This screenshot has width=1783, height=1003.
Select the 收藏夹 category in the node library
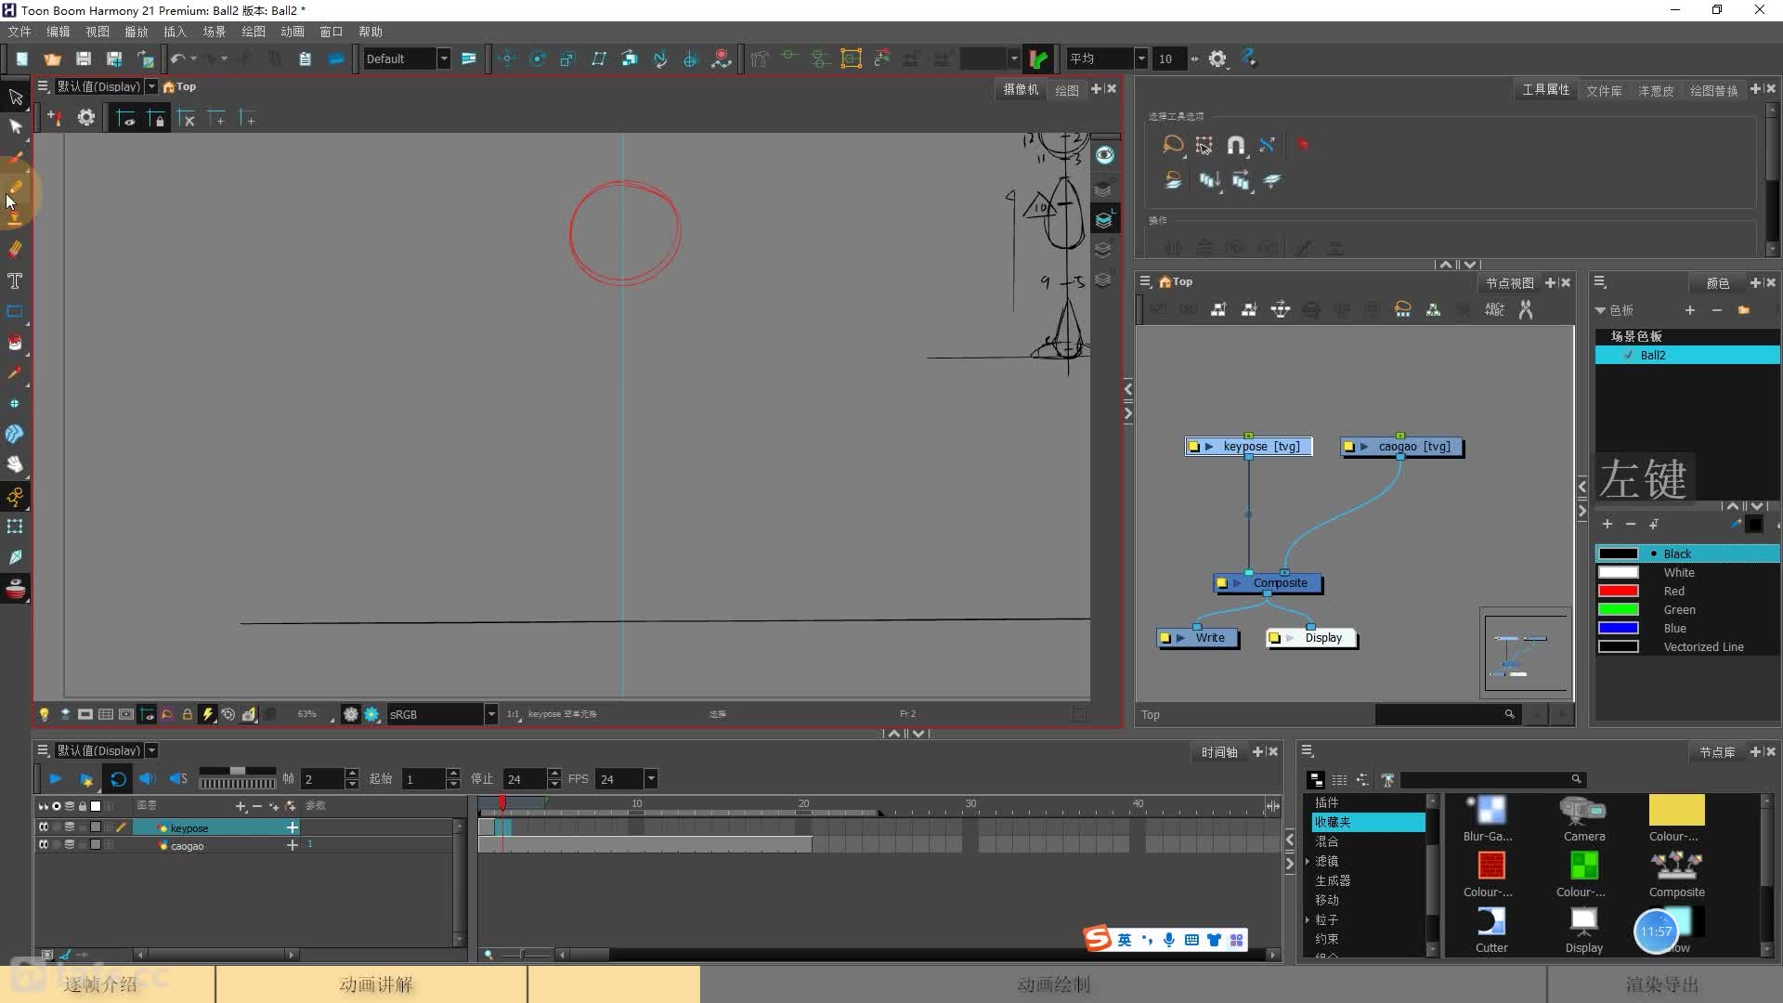click(1368, 822)
